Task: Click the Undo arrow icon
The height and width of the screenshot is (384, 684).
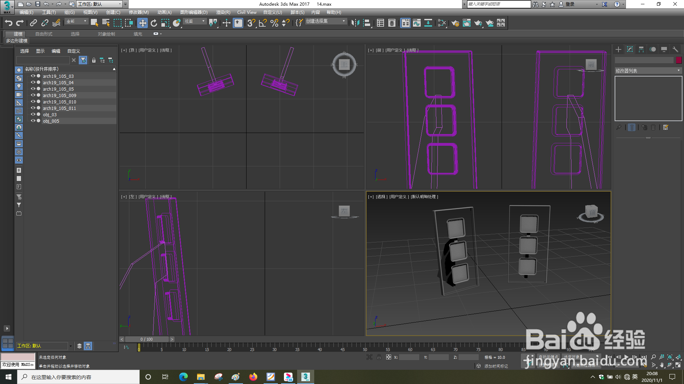Action: (x=8, y=23)
